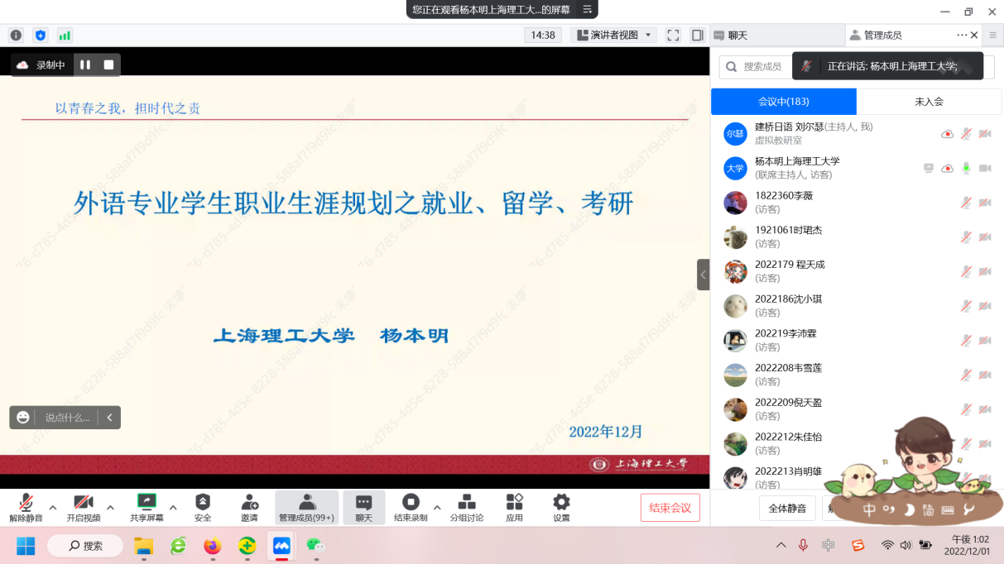Unmute microphone (解除静音)
Viewport: 1004px width, 564px height.
[x=26, y=506]
